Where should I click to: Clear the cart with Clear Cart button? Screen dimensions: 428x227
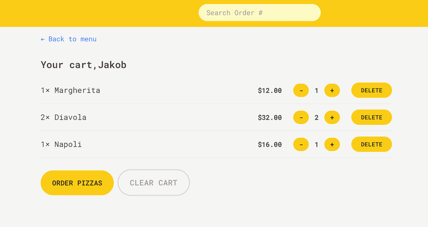[x=154, y=183]
